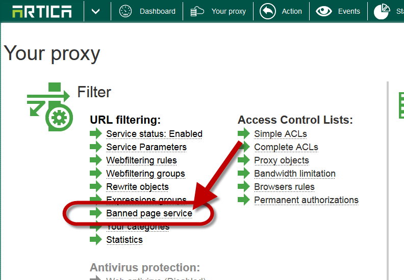Viewport: 404px width, 280px height.
Task: Open Rewrite objects link
Action: point(137,187)
